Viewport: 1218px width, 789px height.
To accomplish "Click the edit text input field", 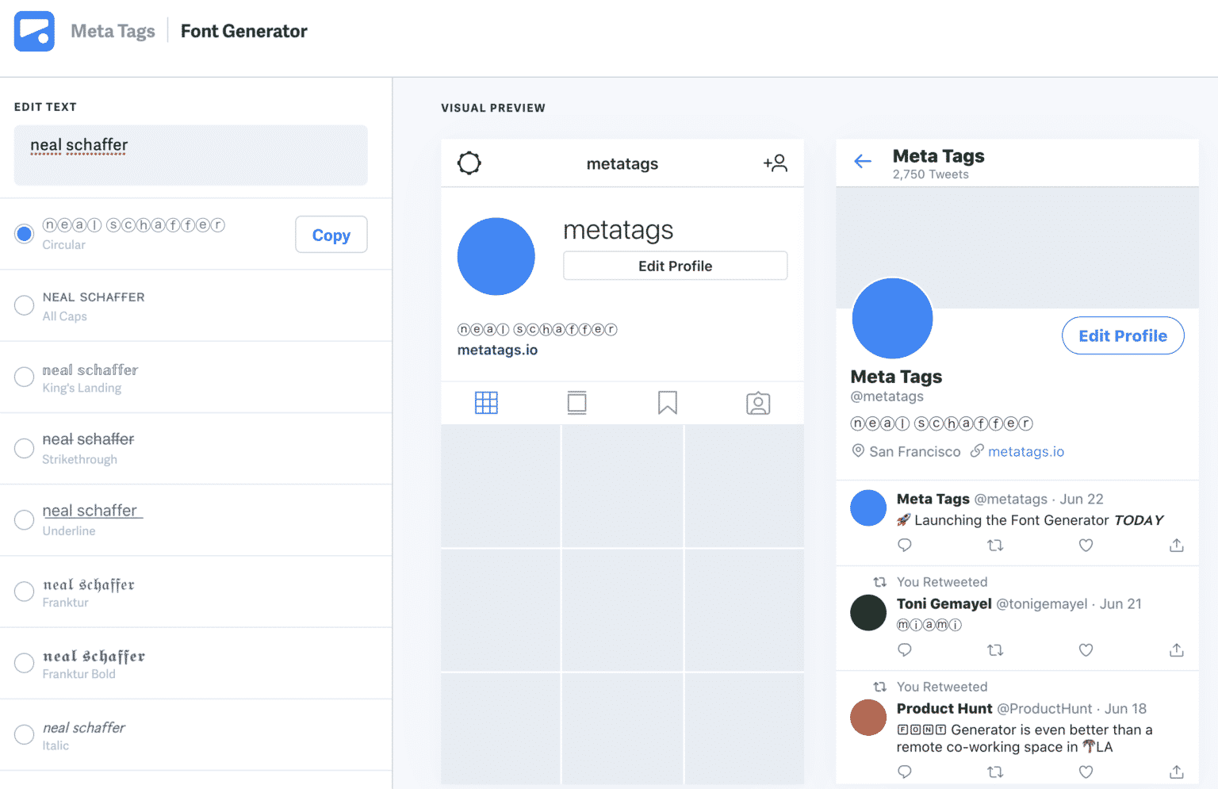I will point(190,155).
